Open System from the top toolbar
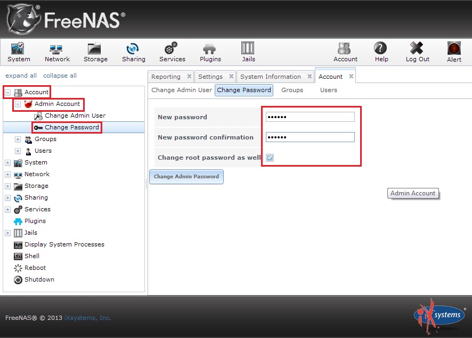472x338 pixels. pos(19,52)
